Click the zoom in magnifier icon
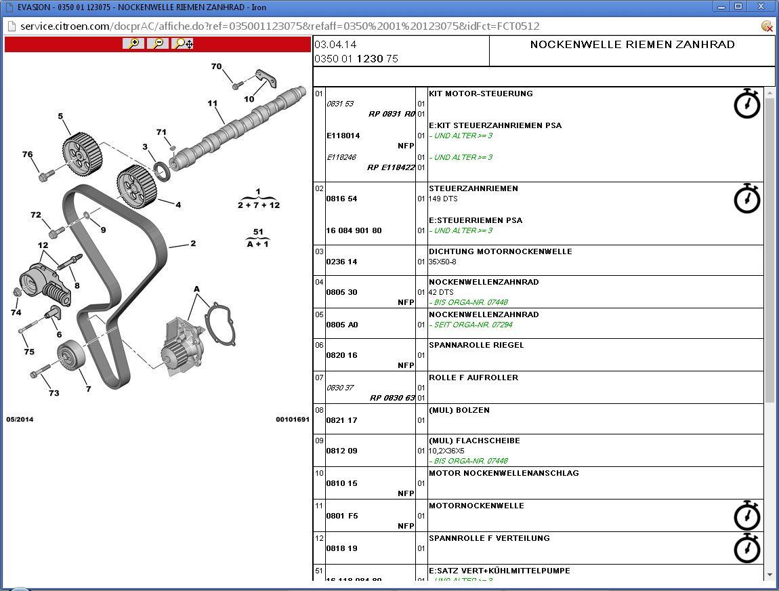The image size is (779, 591). tap(133, 44)
